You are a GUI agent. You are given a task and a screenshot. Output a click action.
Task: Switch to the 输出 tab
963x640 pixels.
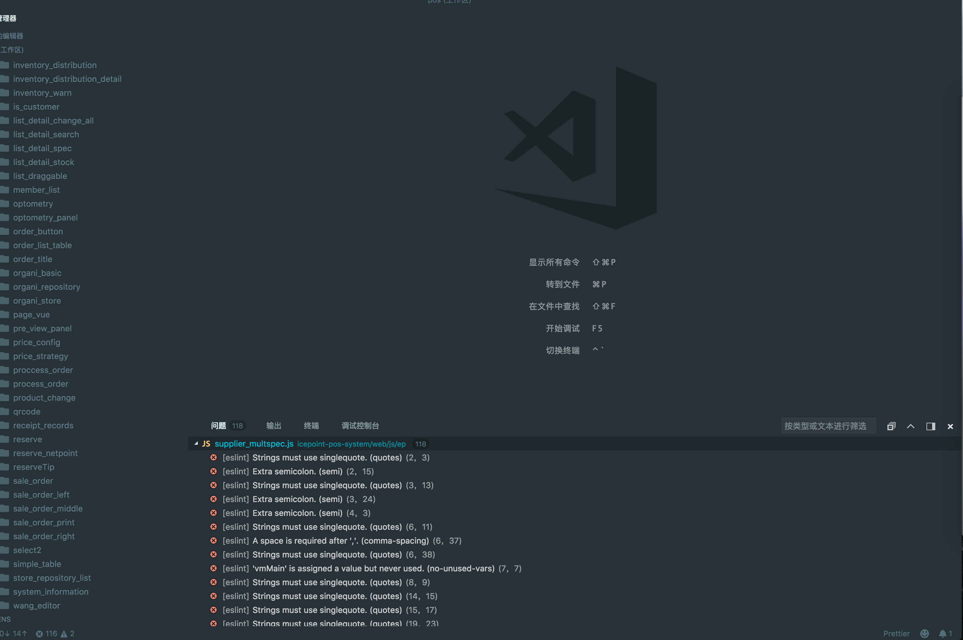[x=273, y=426]
